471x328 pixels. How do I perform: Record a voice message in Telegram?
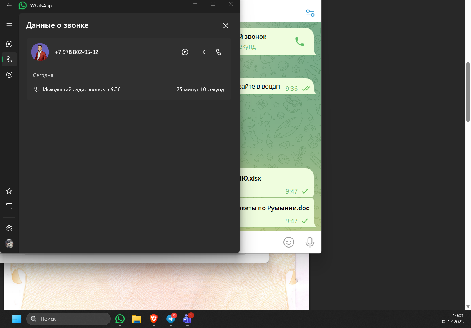pos(310,242)
